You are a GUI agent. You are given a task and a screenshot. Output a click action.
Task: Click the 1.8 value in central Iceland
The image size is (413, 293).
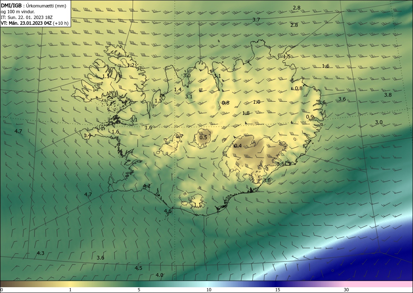246,113
